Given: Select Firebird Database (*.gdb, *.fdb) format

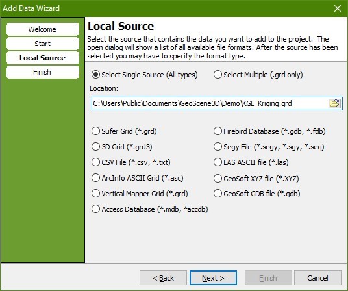Looking at the screenshot, I should pyautogui.click(x=269, y=131).
